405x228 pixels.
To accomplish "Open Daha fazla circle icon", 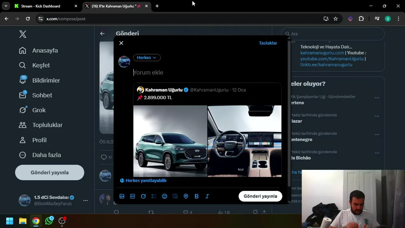I will tap(23, 155).
